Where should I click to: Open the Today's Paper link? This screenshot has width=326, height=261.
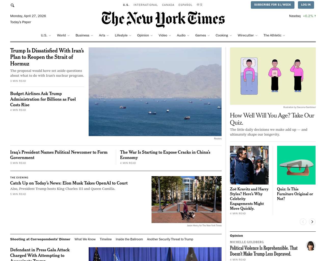point(21,22)
